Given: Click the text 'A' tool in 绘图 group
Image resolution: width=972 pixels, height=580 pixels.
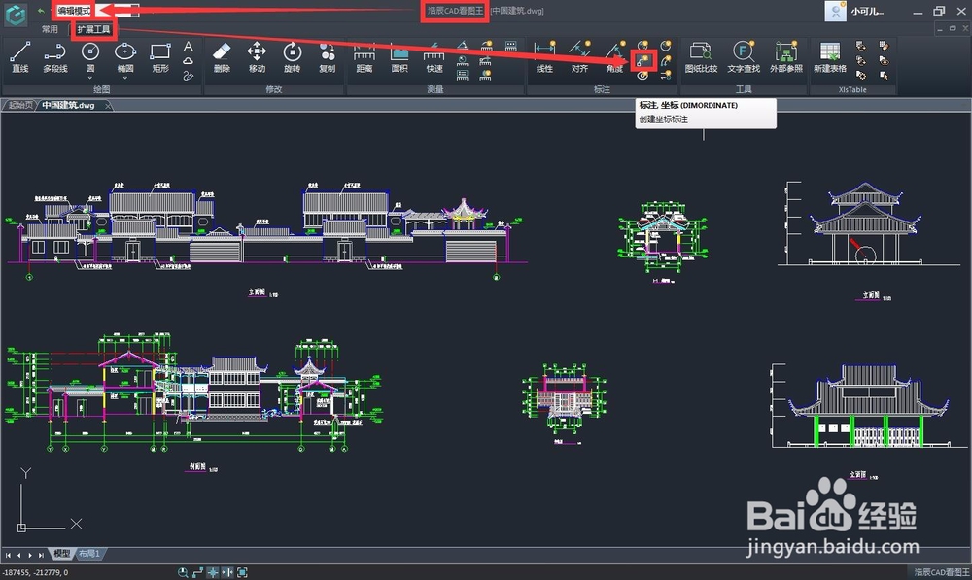Looking at the screenshot, I should (189, 47).
